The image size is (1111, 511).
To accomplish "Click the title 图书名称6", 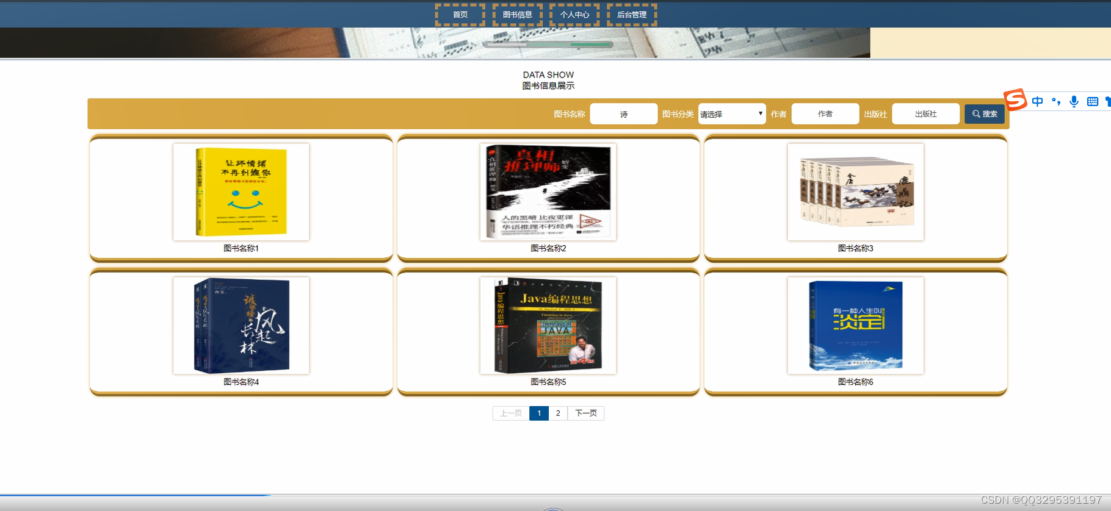I will click(x=855, y=382).
